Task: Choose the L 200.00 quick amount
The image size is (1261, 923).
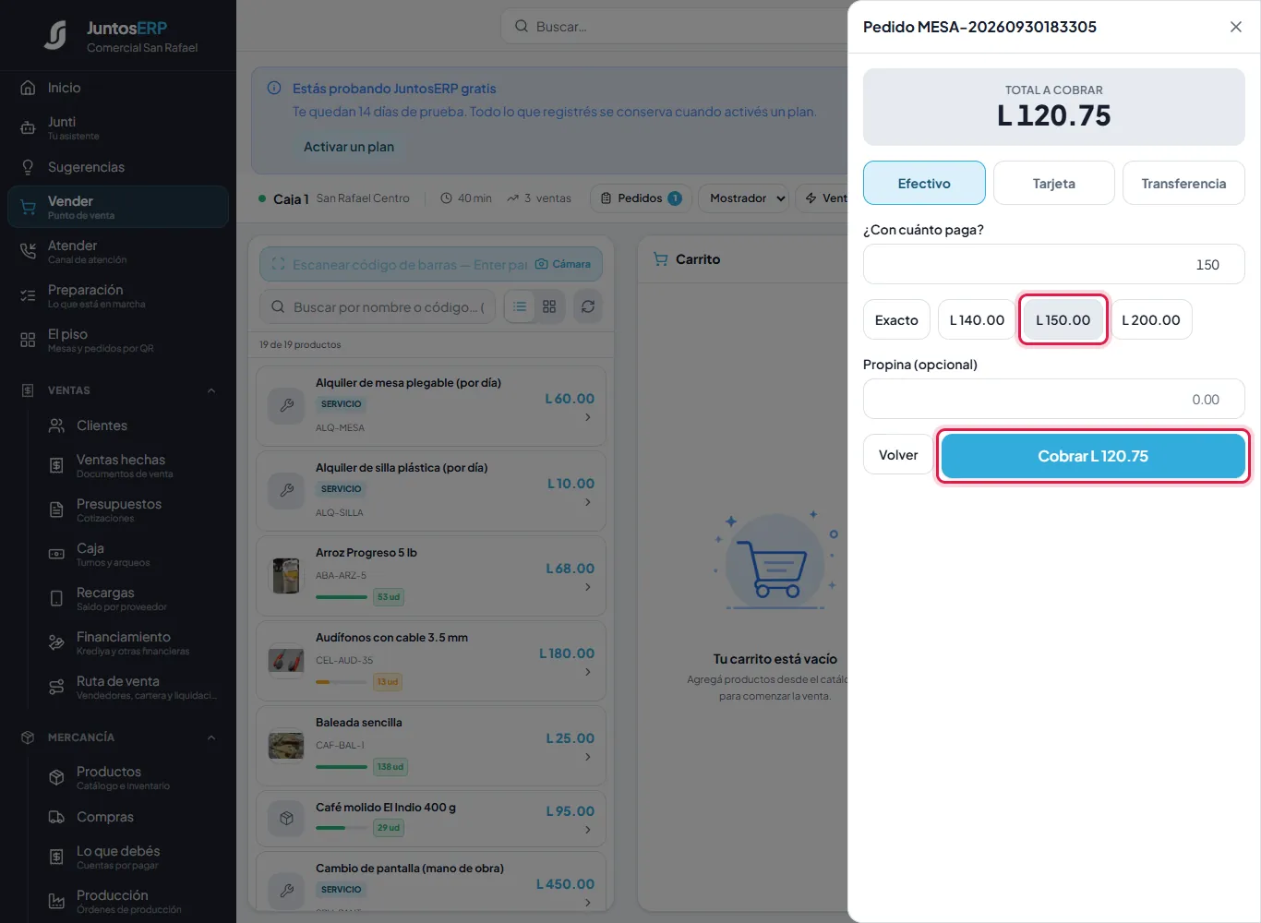Action: 1151,320
